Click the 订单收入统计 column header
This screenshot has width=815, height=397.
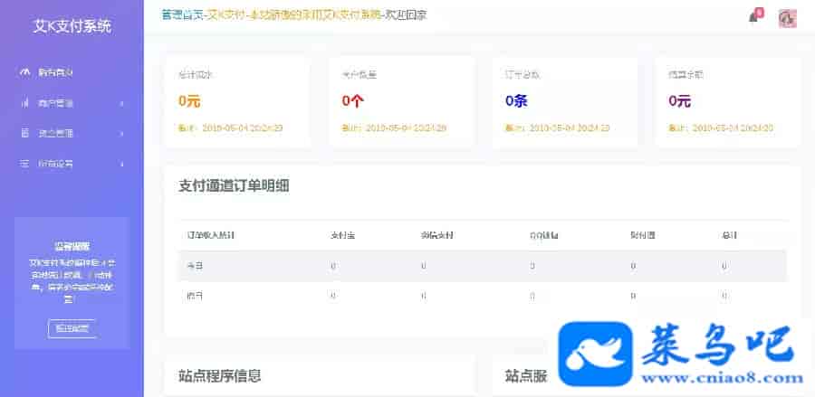click(x=210, y=235)
